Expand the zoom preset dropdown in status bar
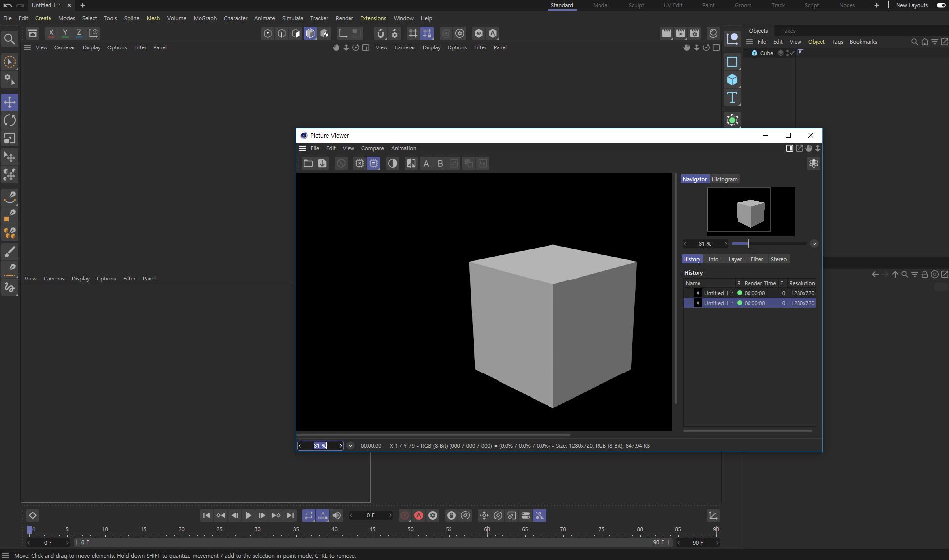The height and width of the screenshot is (560, 949). click(x=350, y=446)
